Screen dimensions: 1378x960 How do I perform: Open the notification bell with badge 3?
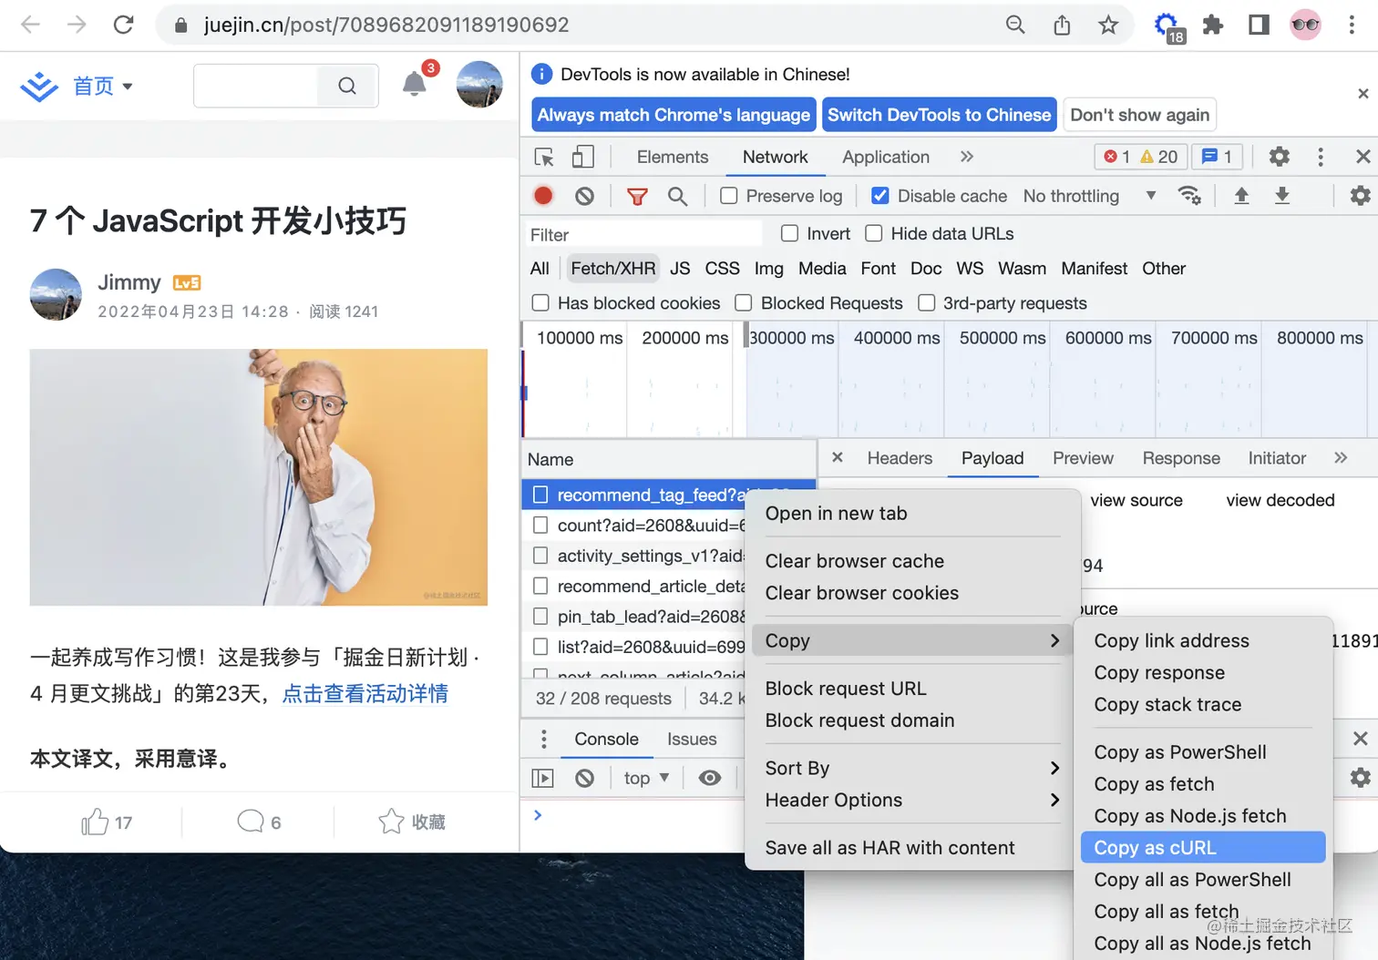click(415, 84)
